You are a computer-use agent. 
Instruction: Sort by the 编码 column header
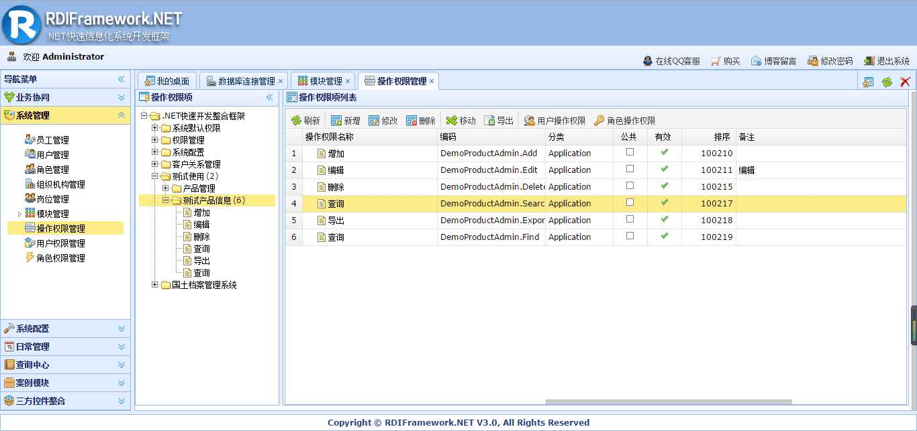click(491, 137)
